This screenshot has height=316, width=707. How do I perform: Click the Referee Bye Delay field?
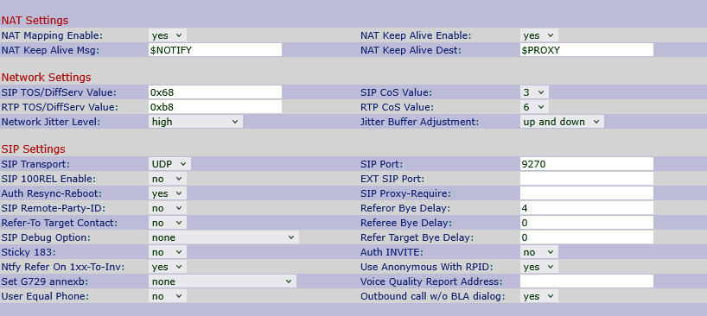click(587, 223)
